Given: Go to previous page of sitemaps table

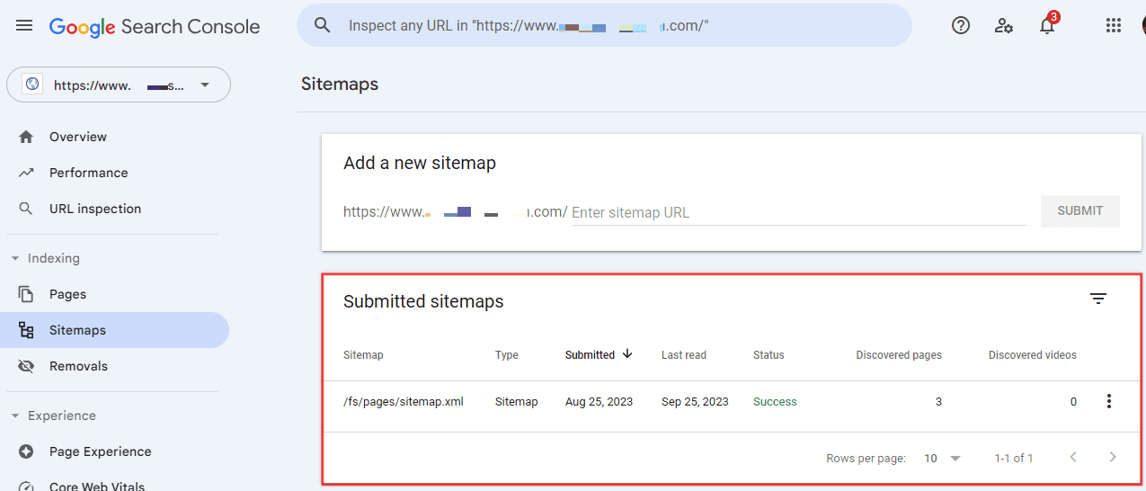Looking at the screenshot, I should (x=1072, y=457).
